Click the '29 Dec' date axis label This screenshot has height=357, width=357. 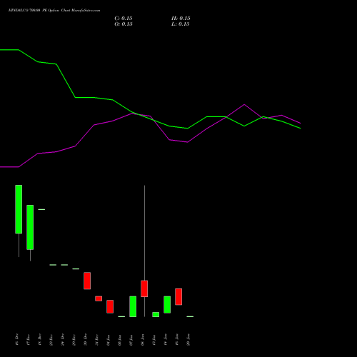point(74,340)
